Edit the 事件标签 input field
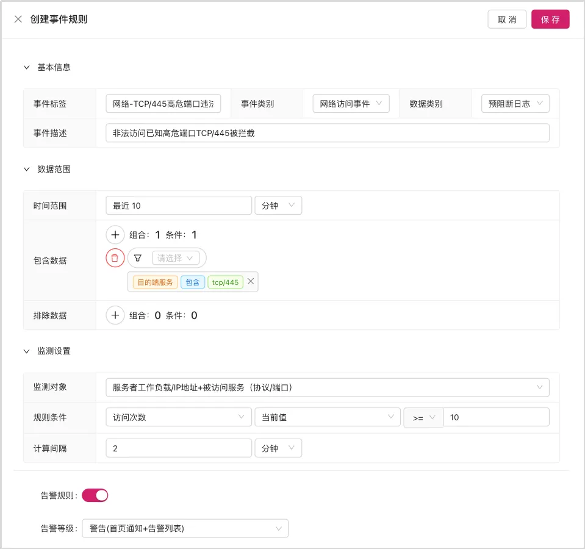585x549 pixels. coord(163,104)
